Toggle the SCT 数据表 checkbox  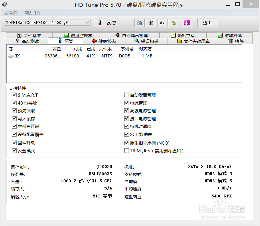pos(127,134)
